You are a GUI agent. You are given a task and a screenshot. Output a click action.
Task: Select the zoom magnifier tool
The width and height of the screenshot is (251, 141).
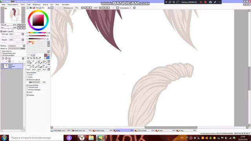(31, 58)
